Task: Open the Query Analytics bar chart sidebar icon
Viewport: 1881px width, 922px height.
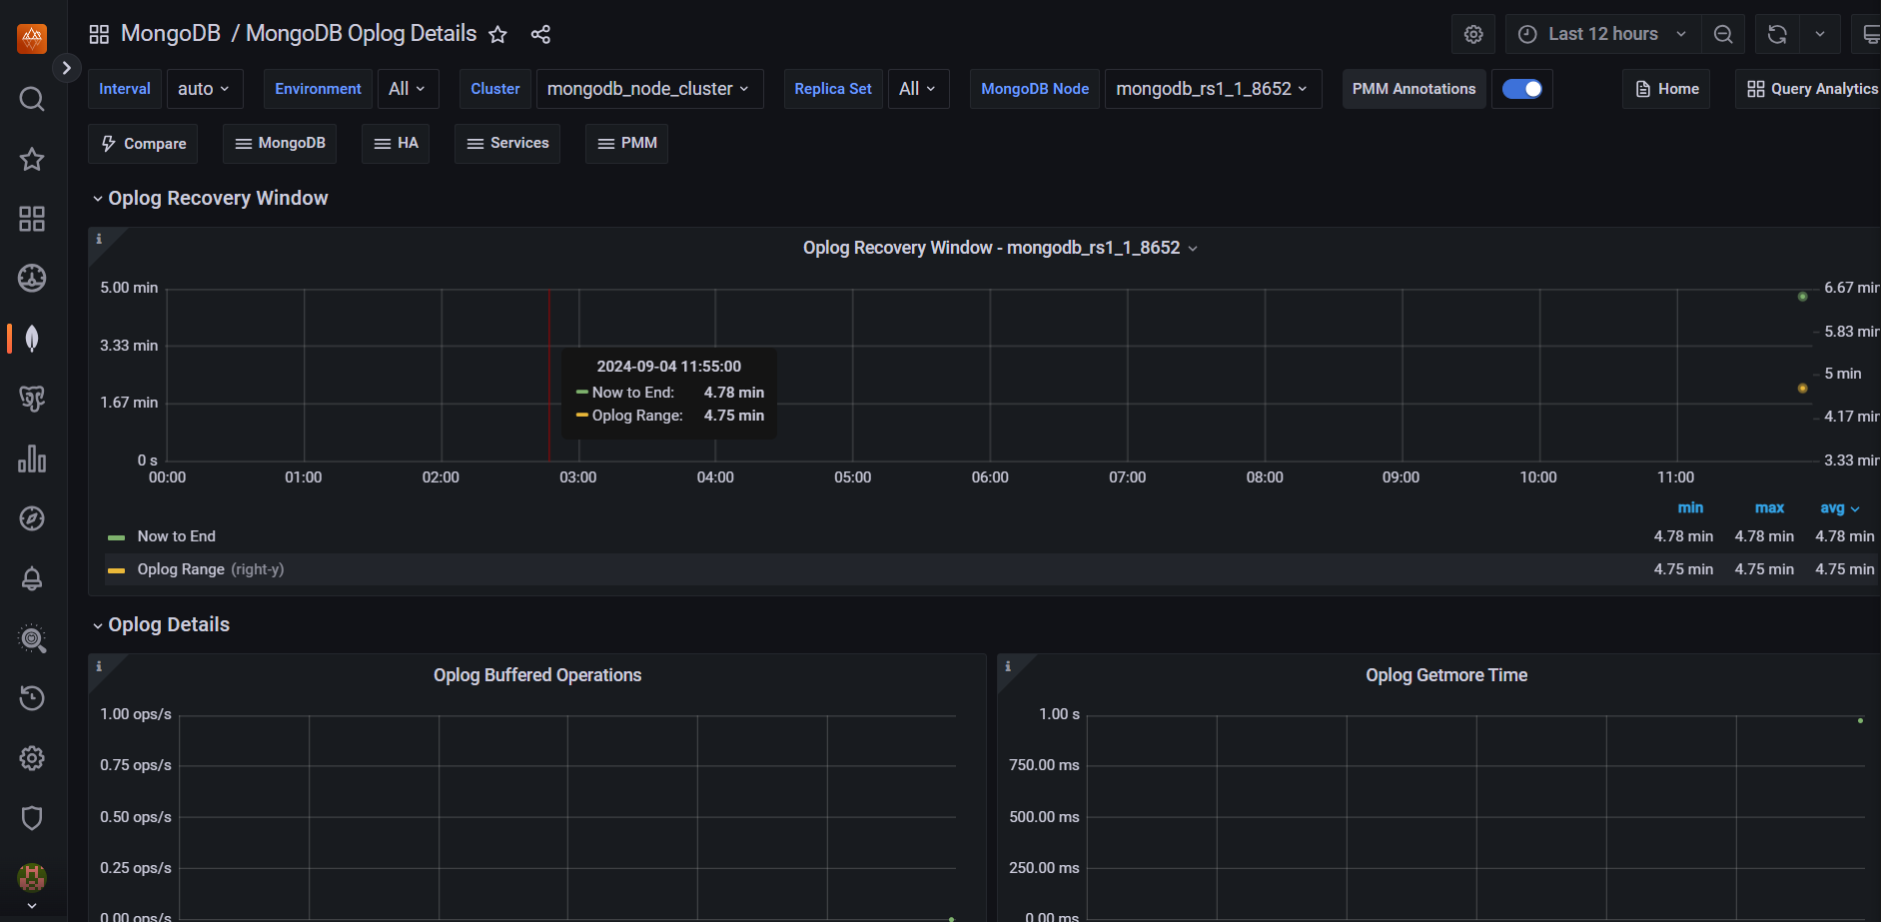Action: 32,459
